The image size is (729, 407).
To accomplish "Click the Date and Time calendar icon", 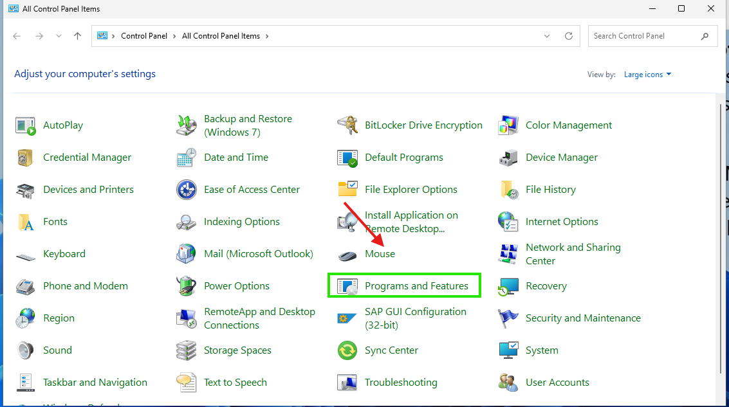I will (187, 158).
